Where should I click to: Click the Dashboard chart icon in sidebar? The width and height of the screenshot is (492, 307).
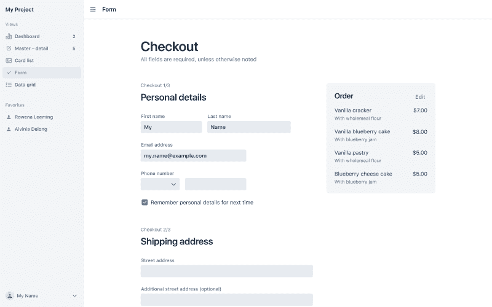coord(9,36)
